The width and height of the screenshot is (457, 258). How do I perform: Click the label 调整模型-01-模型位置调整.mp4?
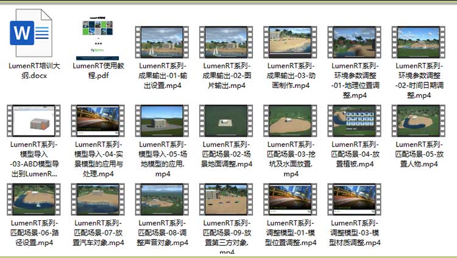pyautogui.click(x=291, y=232)
